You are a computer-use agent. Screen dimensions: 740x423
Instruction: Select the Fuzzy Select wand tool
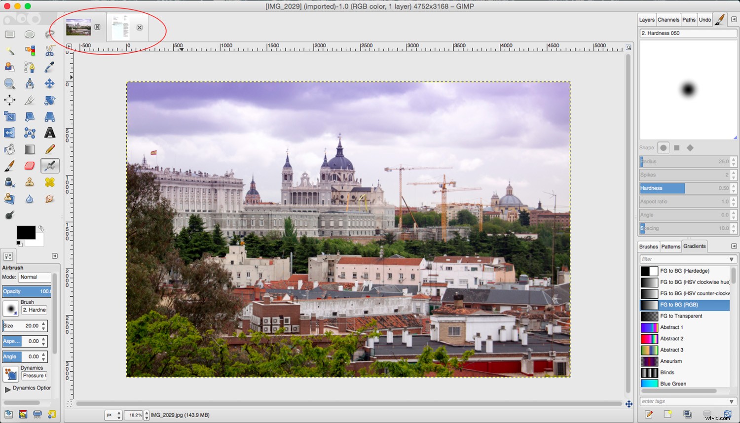[10, 51]
